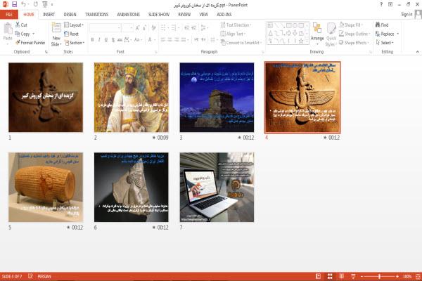Click the Quick Styles icon
The height and width of the screenshot is (281, 422).
[x=331, y=28]
